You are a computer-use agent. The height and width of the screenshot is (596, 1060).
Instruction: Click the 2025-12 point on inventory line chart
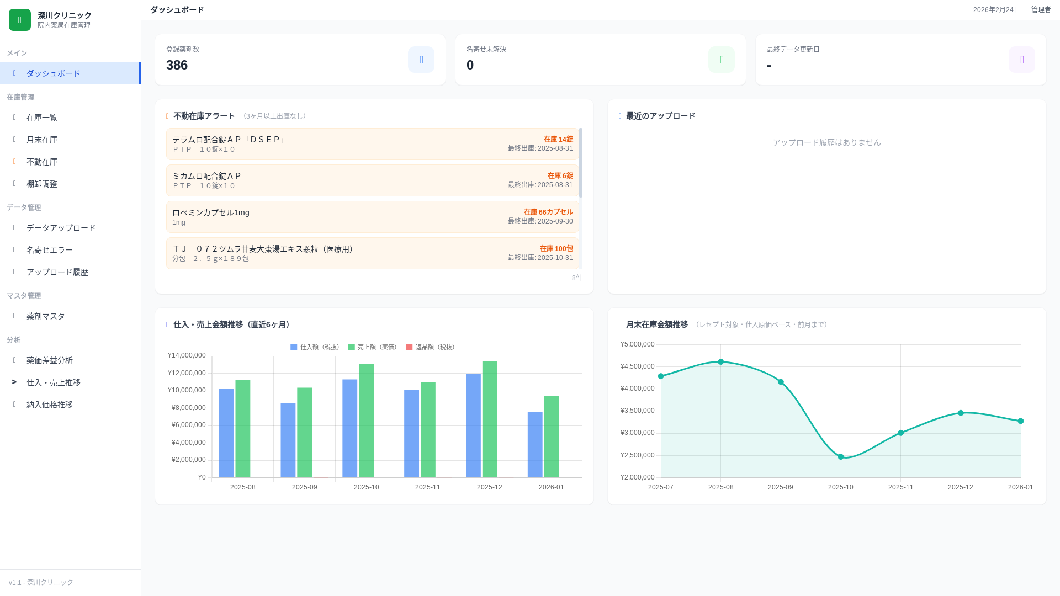pyautogui.click(x=961, y=413)
